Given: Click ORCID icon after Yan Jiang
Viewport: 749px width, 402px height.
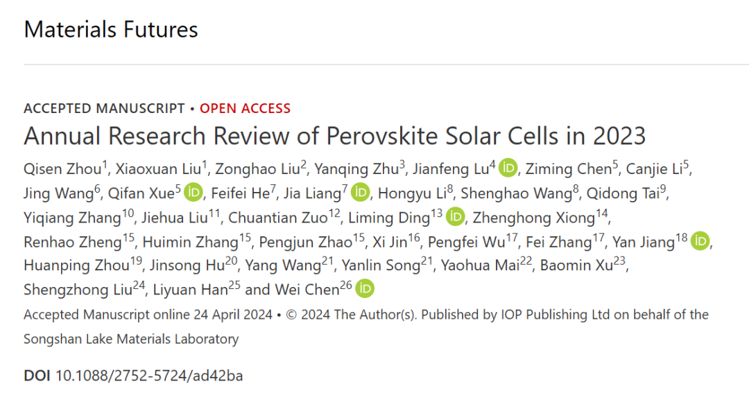Looking at the screenshot, I should coord(701,241).
